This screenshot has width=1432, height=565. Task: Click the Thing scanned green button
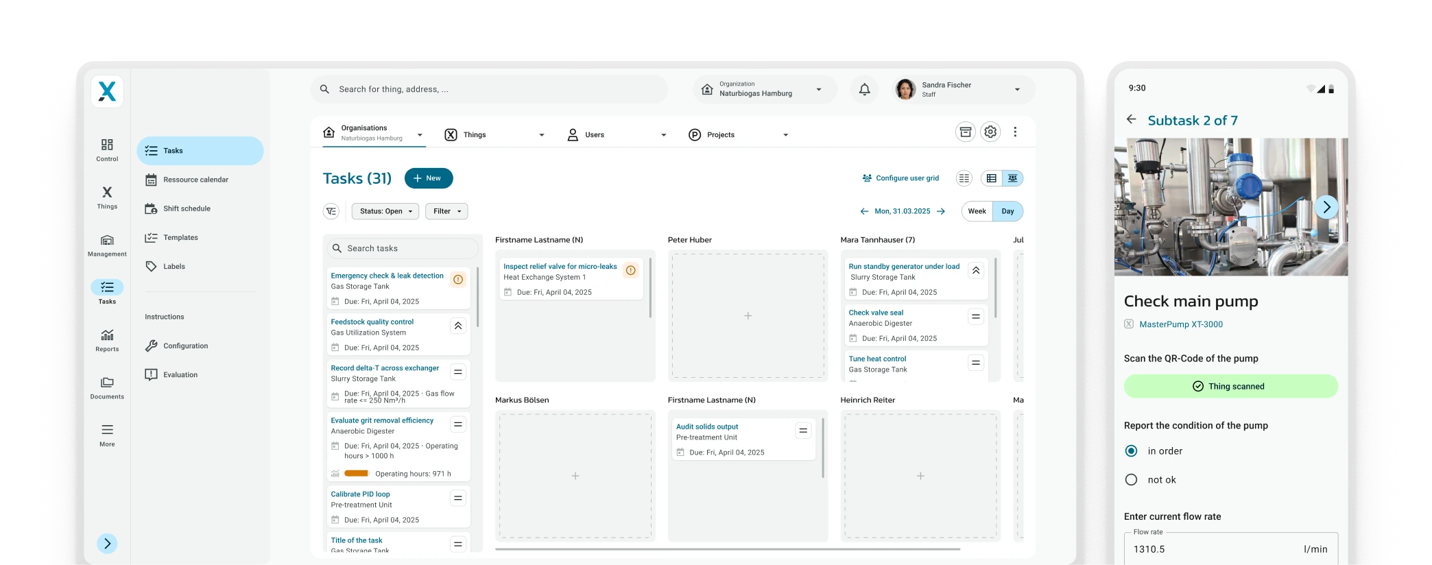coord(1231,386)
